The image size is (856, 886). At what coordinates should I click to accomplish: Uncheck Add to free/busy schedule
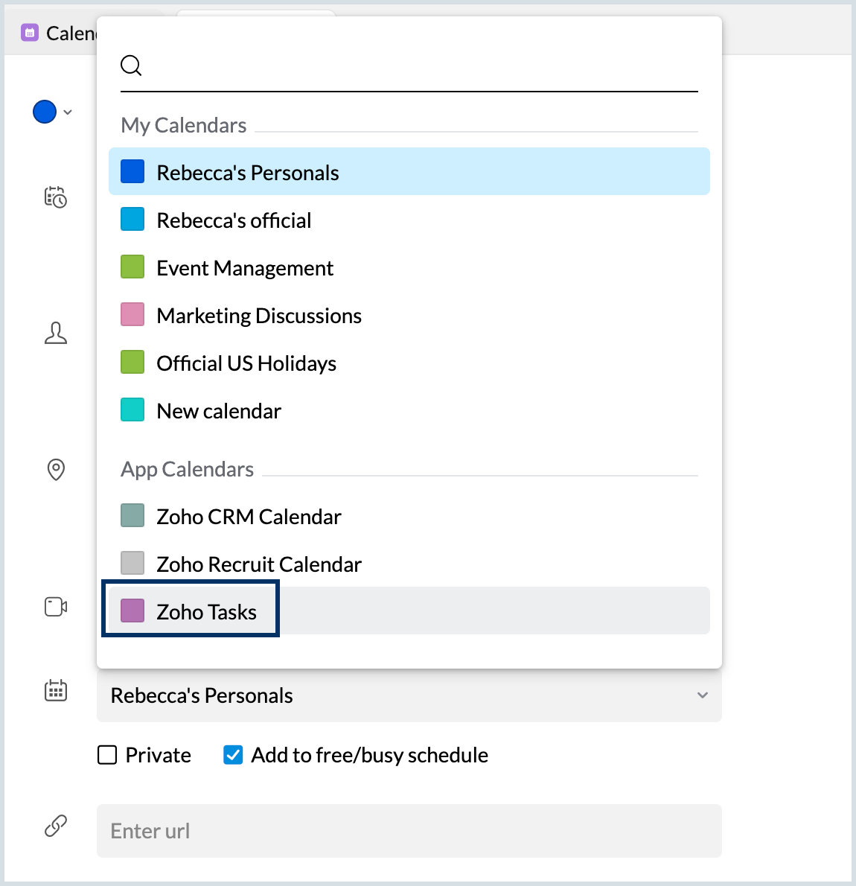pos(233,755)
